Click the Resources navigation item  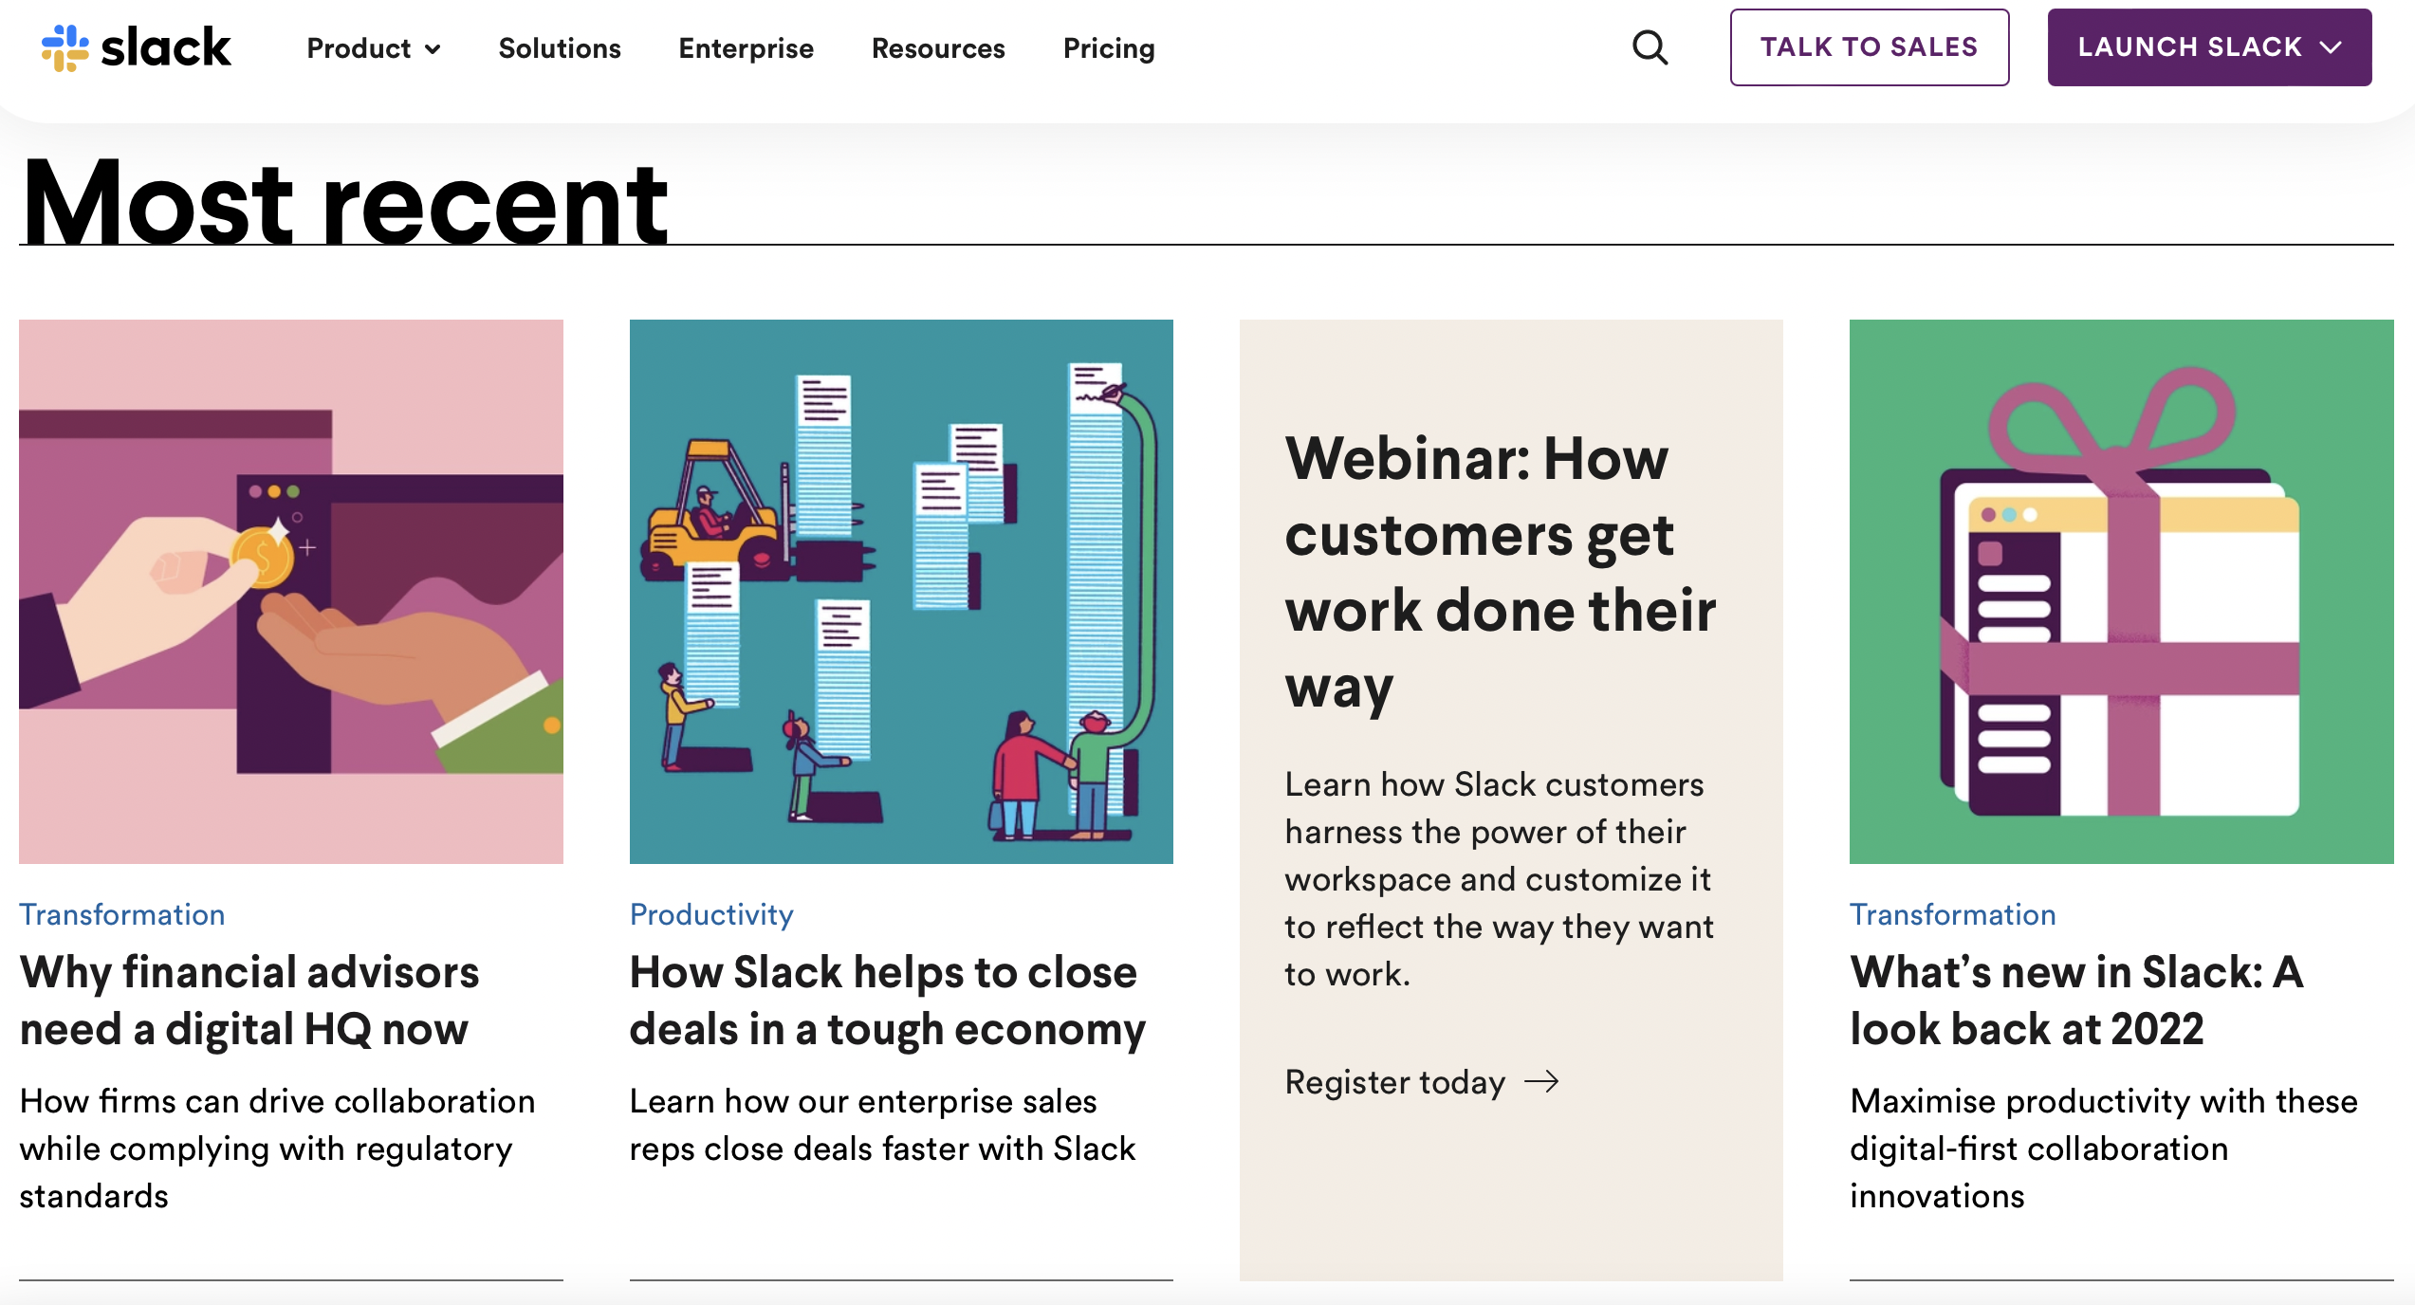tap(938, 46)
